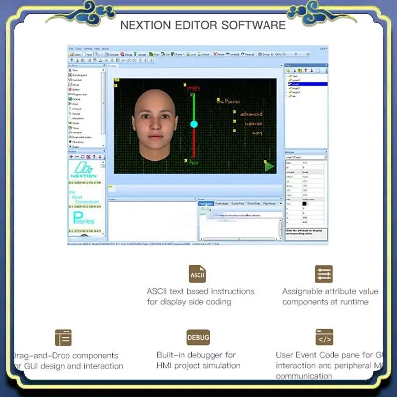Image resolution: width=397 pixels, height=397 pixels.
Task: Select Dual-state button component in Toolbox
Action: point(80,137)
